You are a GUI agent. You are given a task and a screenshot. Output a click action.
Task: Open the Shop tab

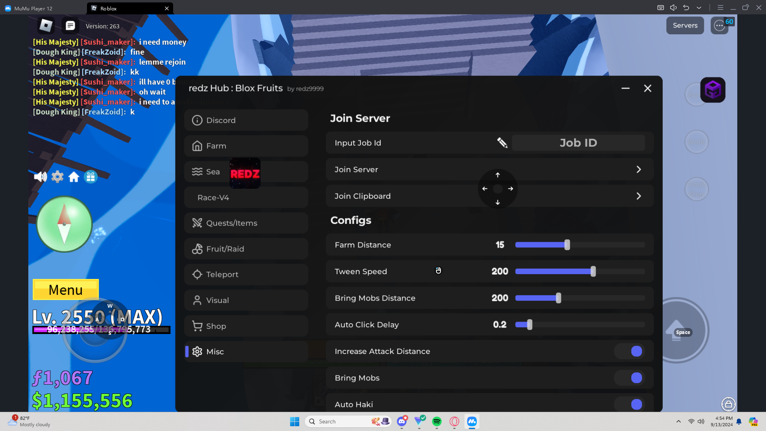coord(246,326)
